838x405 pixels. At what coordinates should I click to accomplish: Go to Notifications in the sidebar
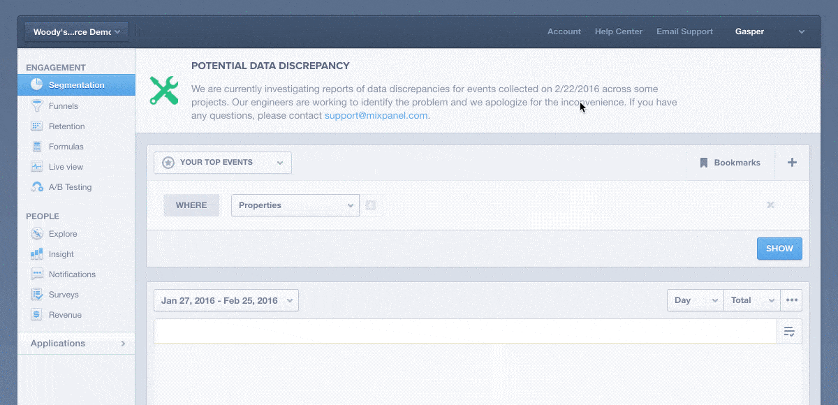[72, 274]
